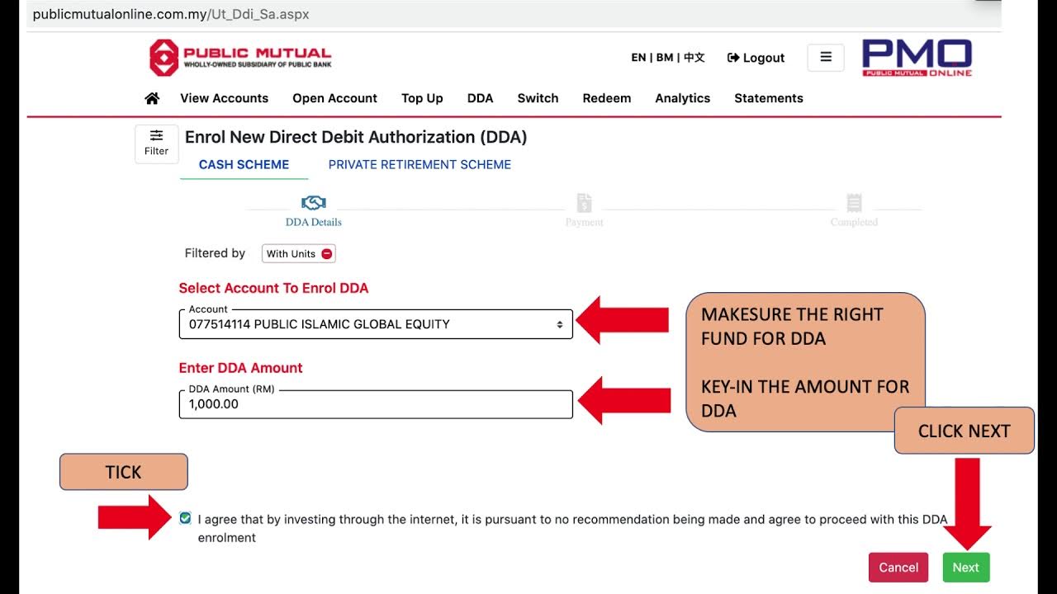Click the Public Mutual logo

(x=240, y=58)
